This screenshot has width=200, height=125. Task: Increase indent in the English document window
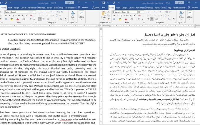[x=62, y=12]
